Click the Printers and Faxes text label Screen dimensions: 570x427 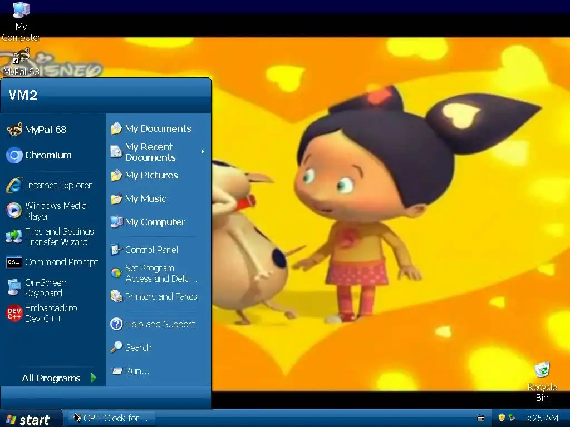[161, 297]
